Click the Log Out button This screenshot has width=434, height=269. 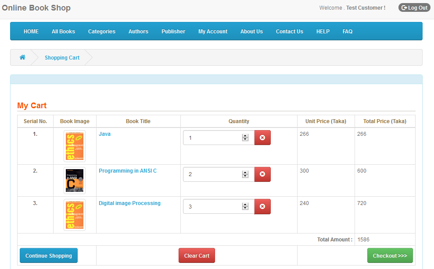414,8
